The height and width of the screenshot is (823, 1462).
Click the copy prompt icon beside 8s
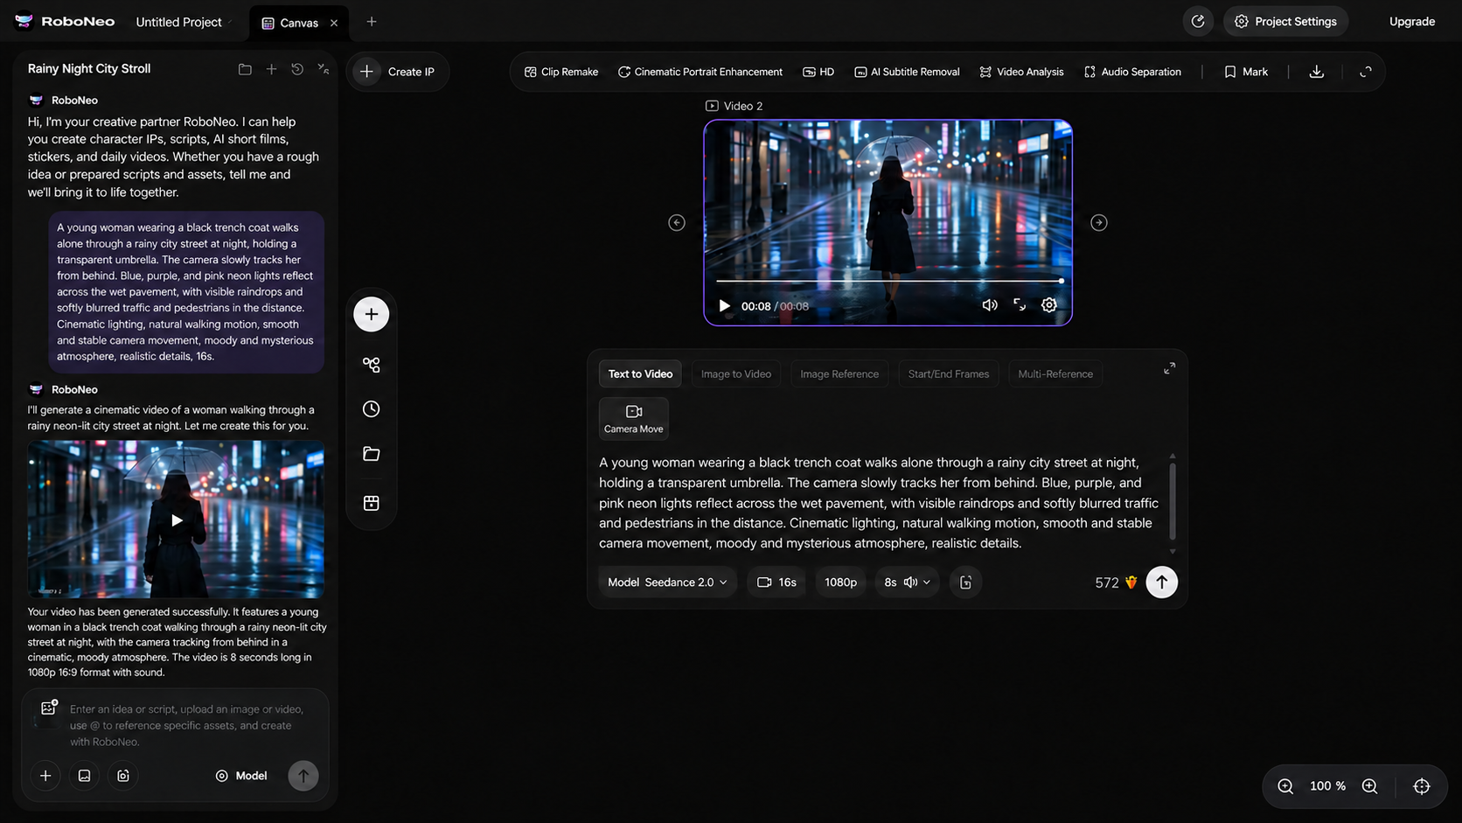pyautogui.click(x=966, y=582)
